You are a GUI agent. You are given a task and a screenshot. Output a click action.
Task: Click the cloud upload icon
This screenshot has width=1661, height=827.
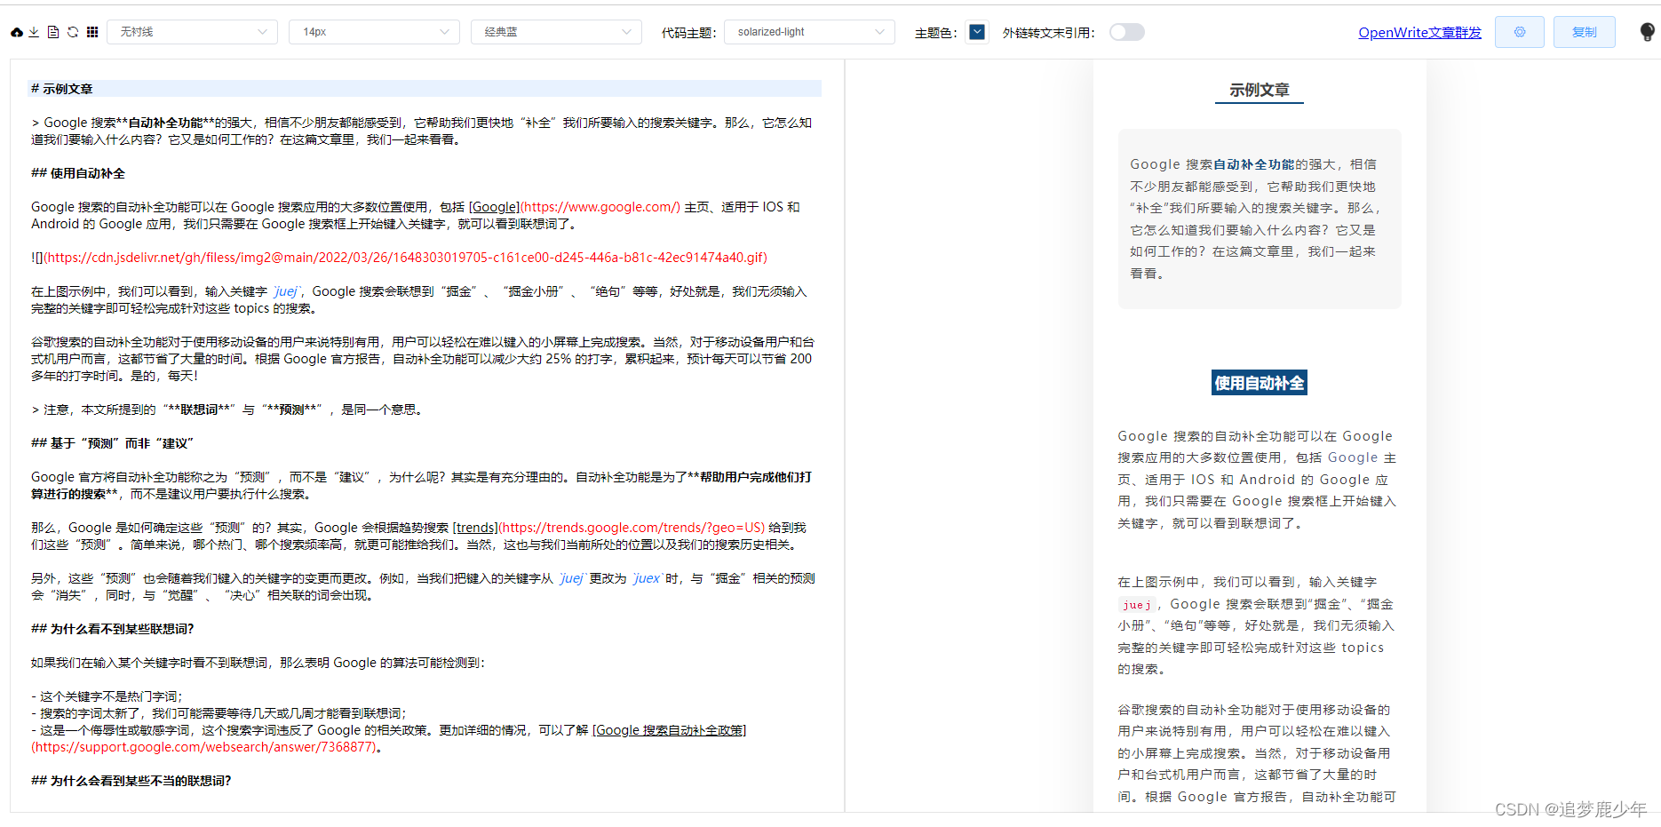pyautogui.click(x=17, y=32)
